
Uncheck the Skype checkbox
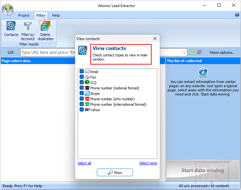click(82, 93)
